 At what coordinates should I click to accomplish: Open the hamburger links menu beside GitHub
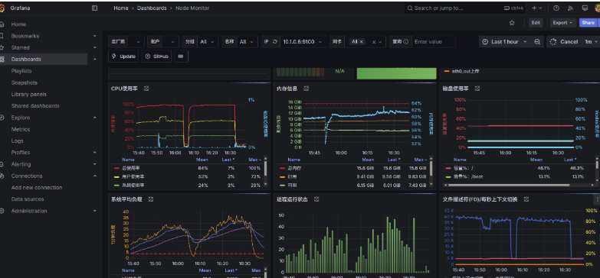[181, 56]
